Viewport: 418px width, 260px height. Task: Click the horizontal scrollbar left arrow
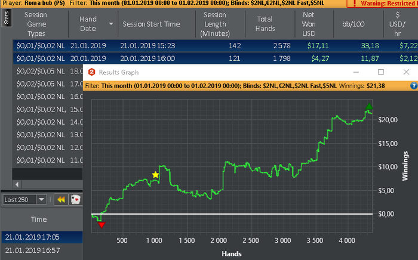17,184
